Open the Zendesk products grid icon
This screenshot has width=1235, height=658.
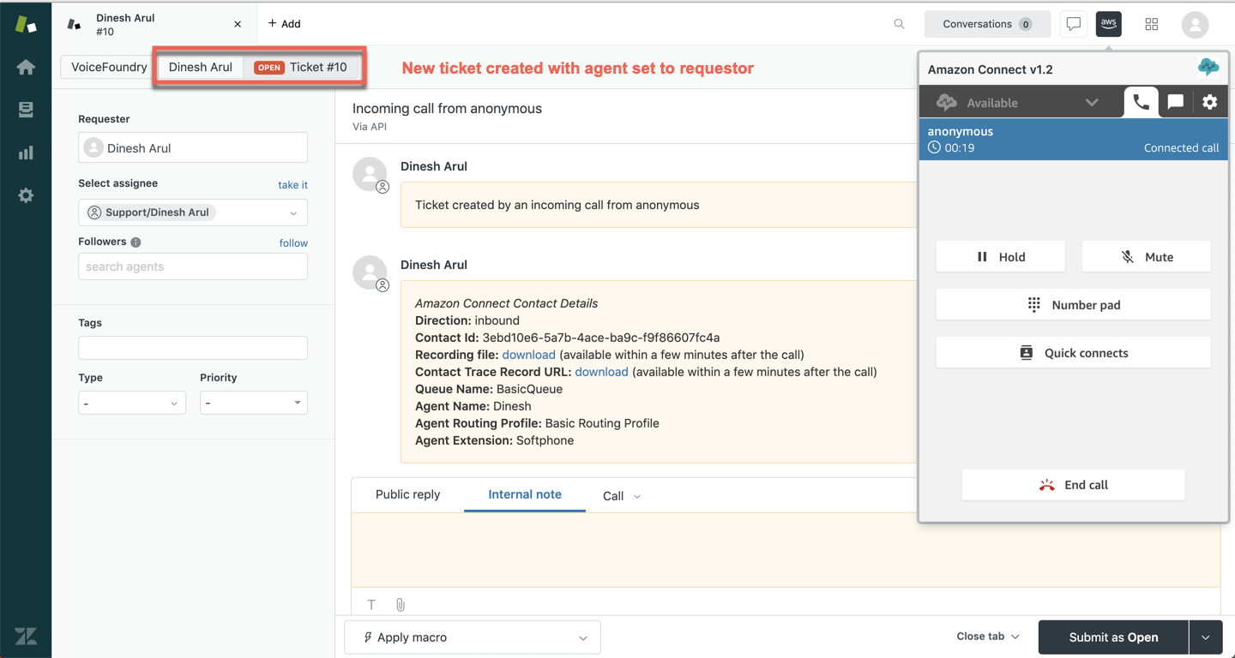pos(1151,24)
